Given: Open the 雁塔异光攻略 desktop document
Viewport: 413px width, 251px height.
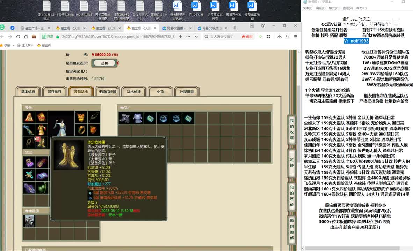Looking at the screenshot, I should (x=233, y=10).
